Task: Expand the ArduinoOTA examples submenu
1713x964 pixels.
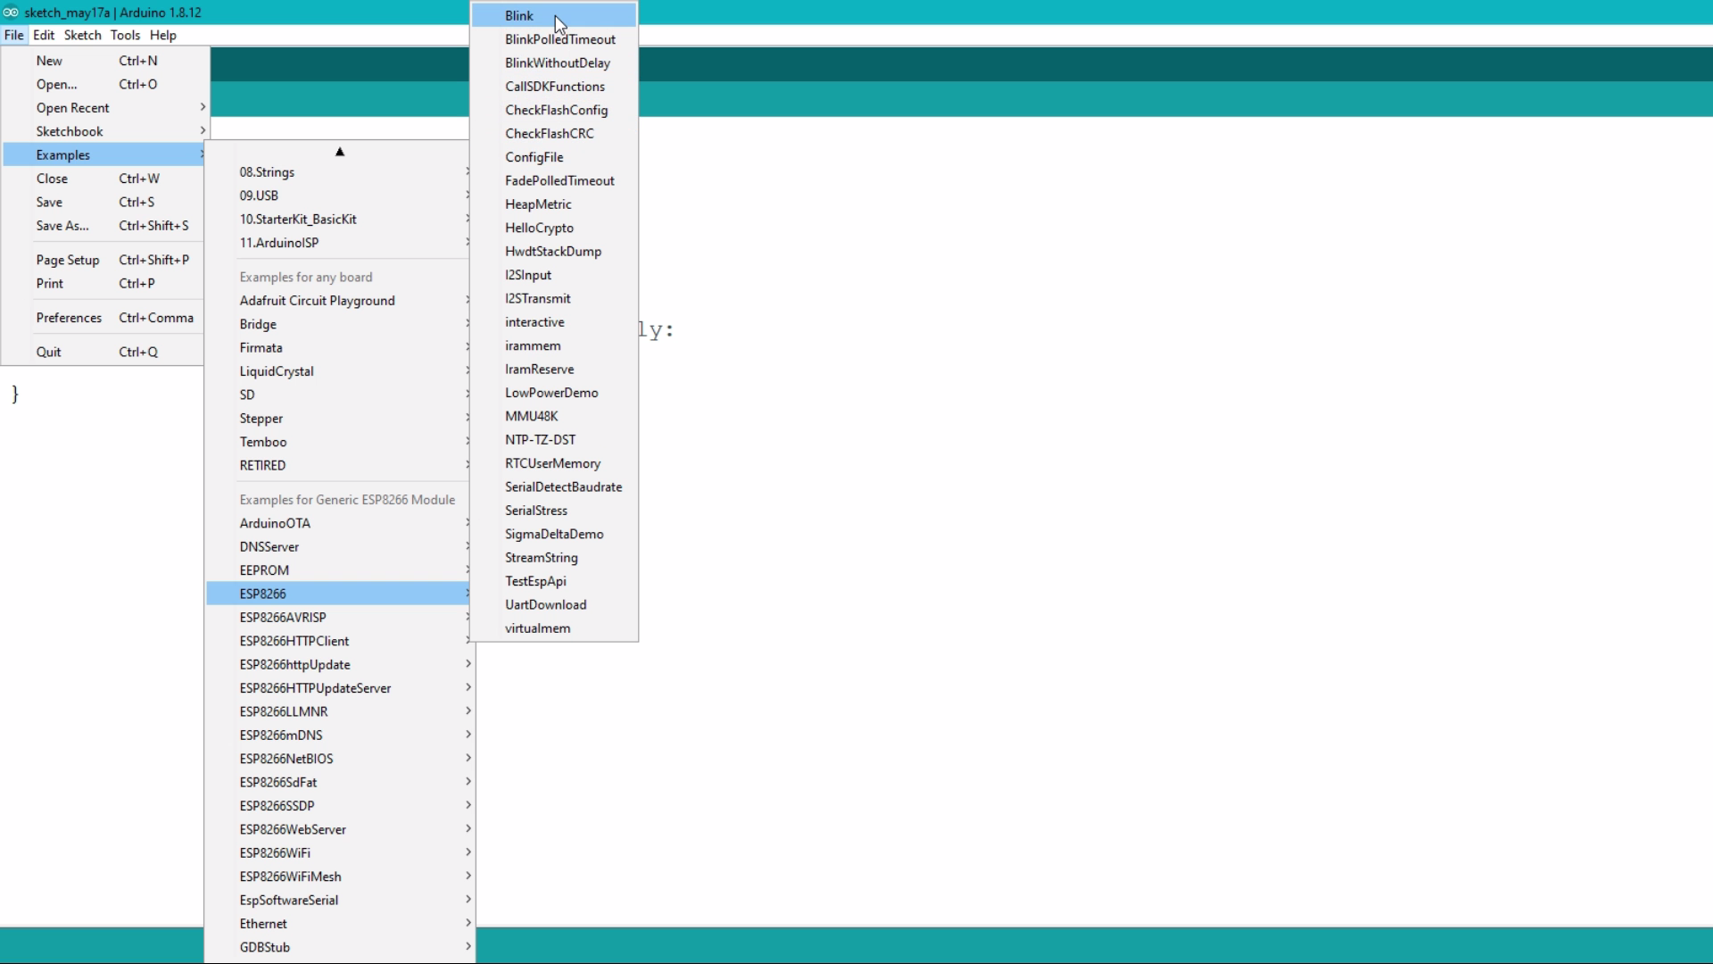Action: pyautogui.click(x=339, y=523)
